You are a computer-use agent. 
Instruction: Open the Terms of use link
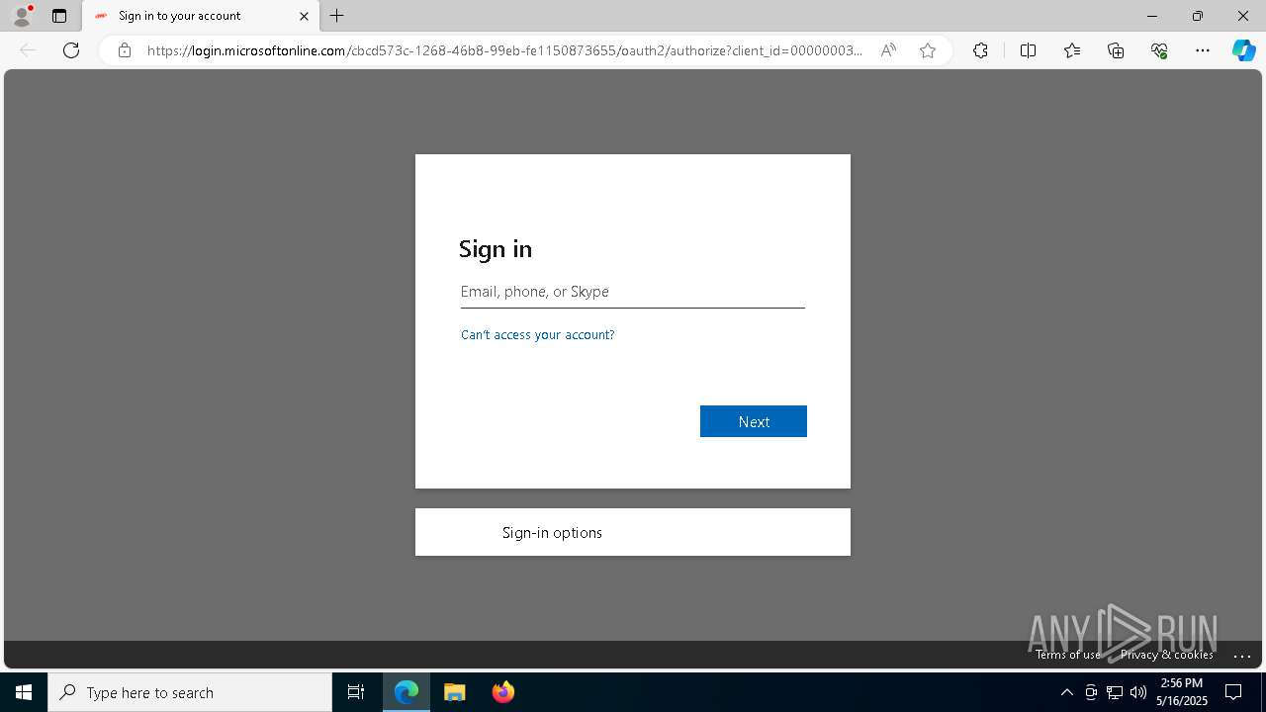coord(1068,655)
